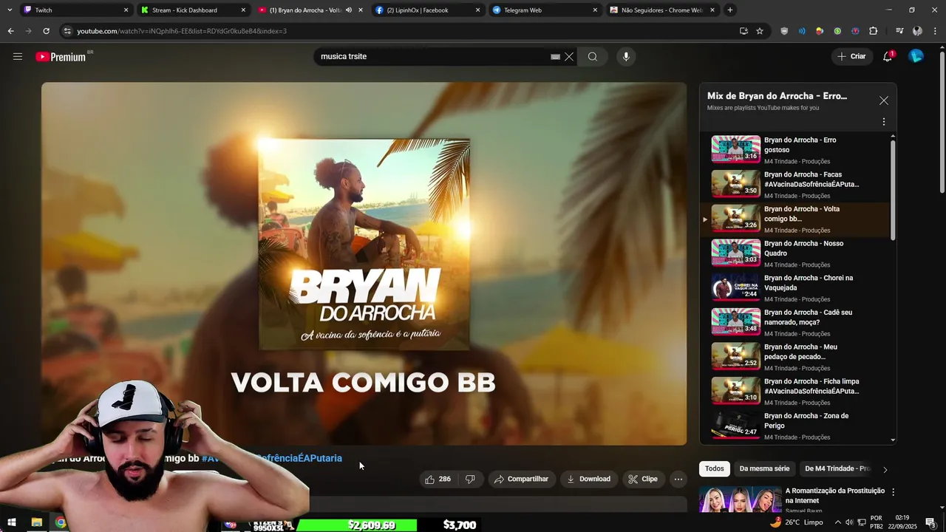Image resolution: width=946 pixels, height=532 pixels.
Task: Click the Chrome address bar URL
Action: [x=182, y=31]
